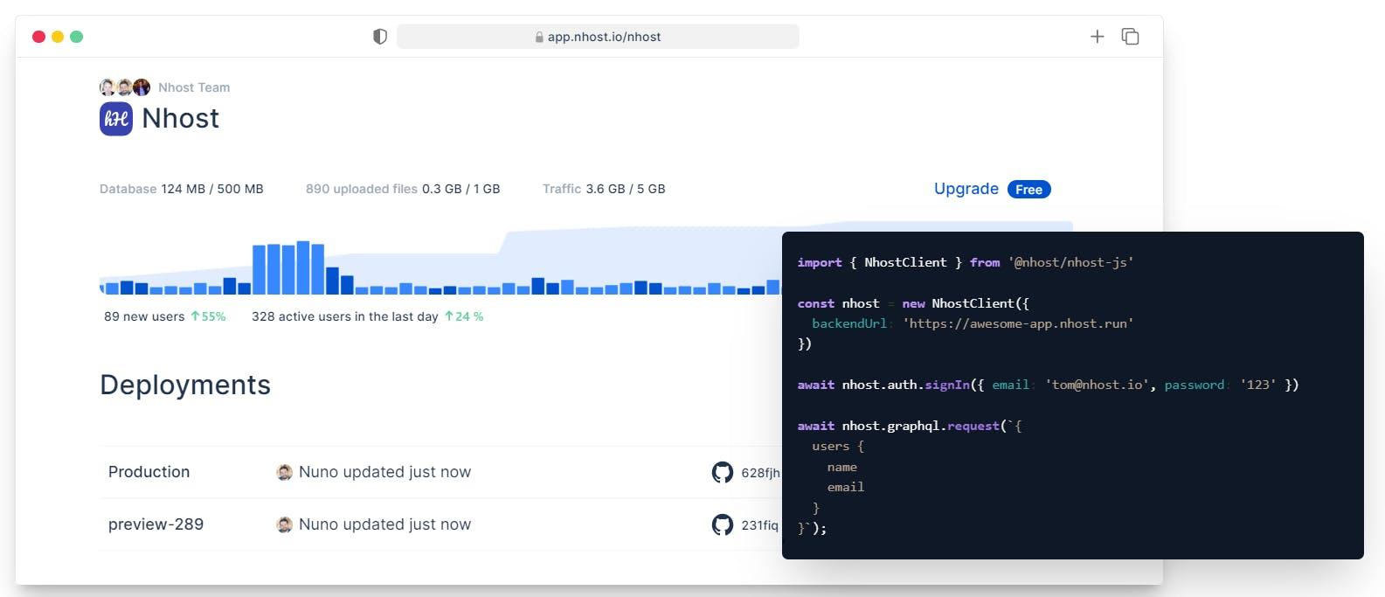The height and width of the screenshot is (597, 1385).
Task: Click the 89 new users label
Action: point(144,316)
